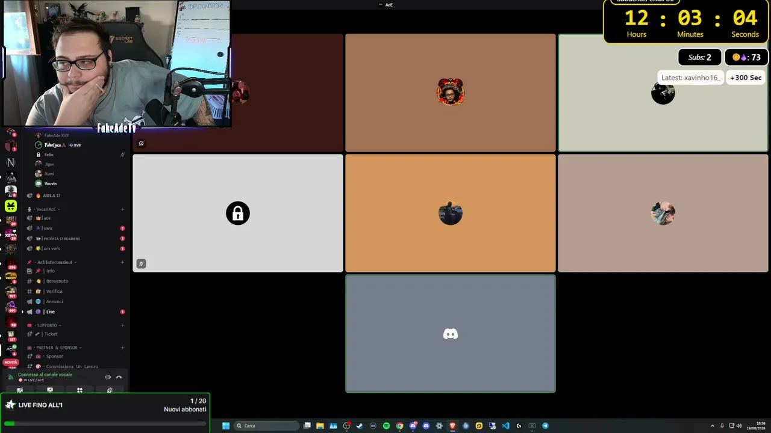This screenshot has width=771, height=433.
Task: Open Telegram from taskbar
Action: click(x=545, y=426)
